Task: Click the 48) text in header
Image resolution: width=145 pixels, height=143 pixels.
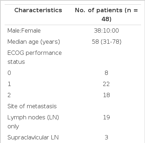Action: pyautogui.click(x=106, y=19)
